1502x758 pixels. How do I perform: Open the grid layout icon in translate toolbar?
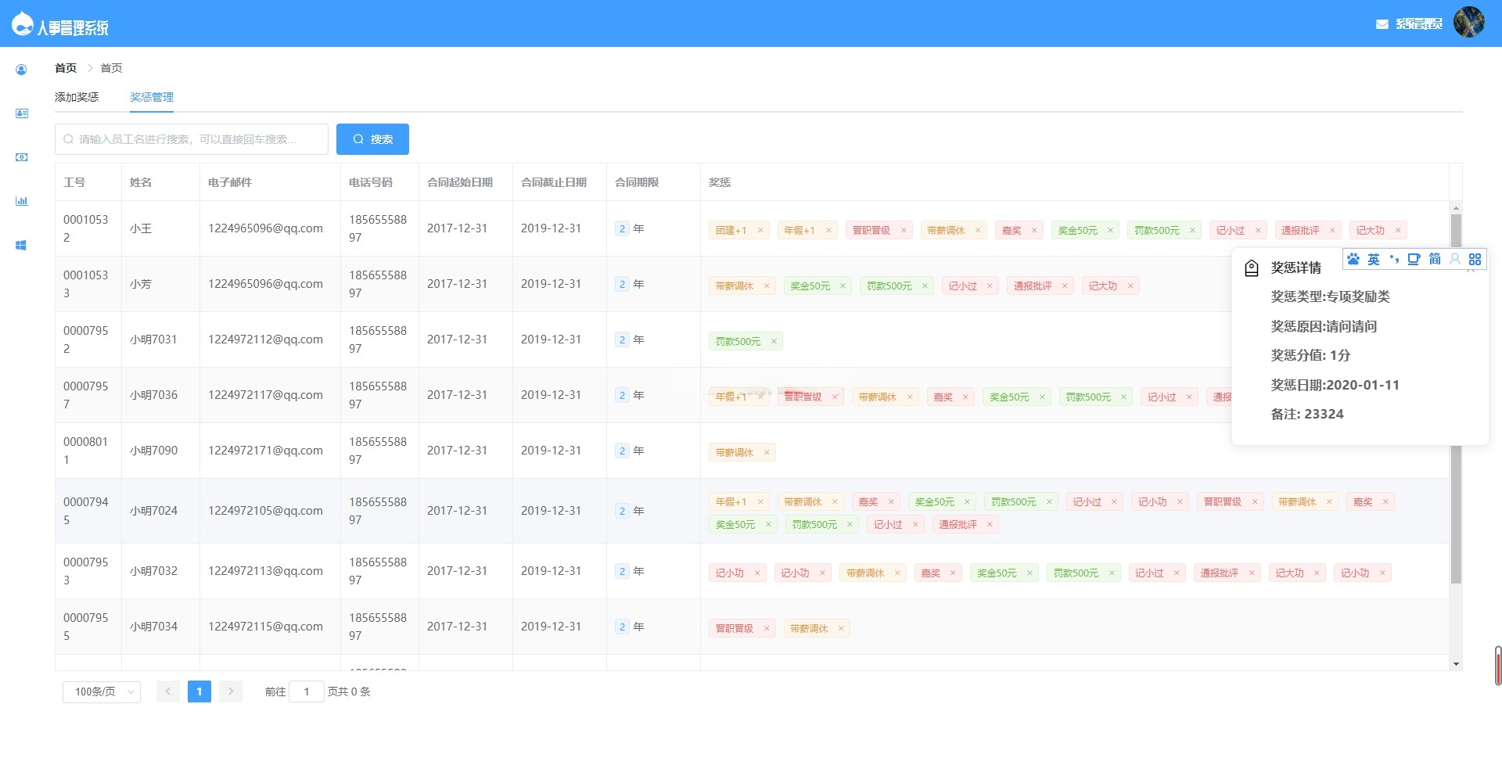pyautogui.click(x=1475, y=259)
